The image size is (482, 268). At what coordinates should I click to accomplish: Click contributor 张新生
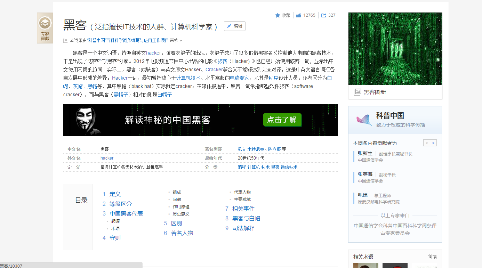pyautogui.click(x=365, y=154)
